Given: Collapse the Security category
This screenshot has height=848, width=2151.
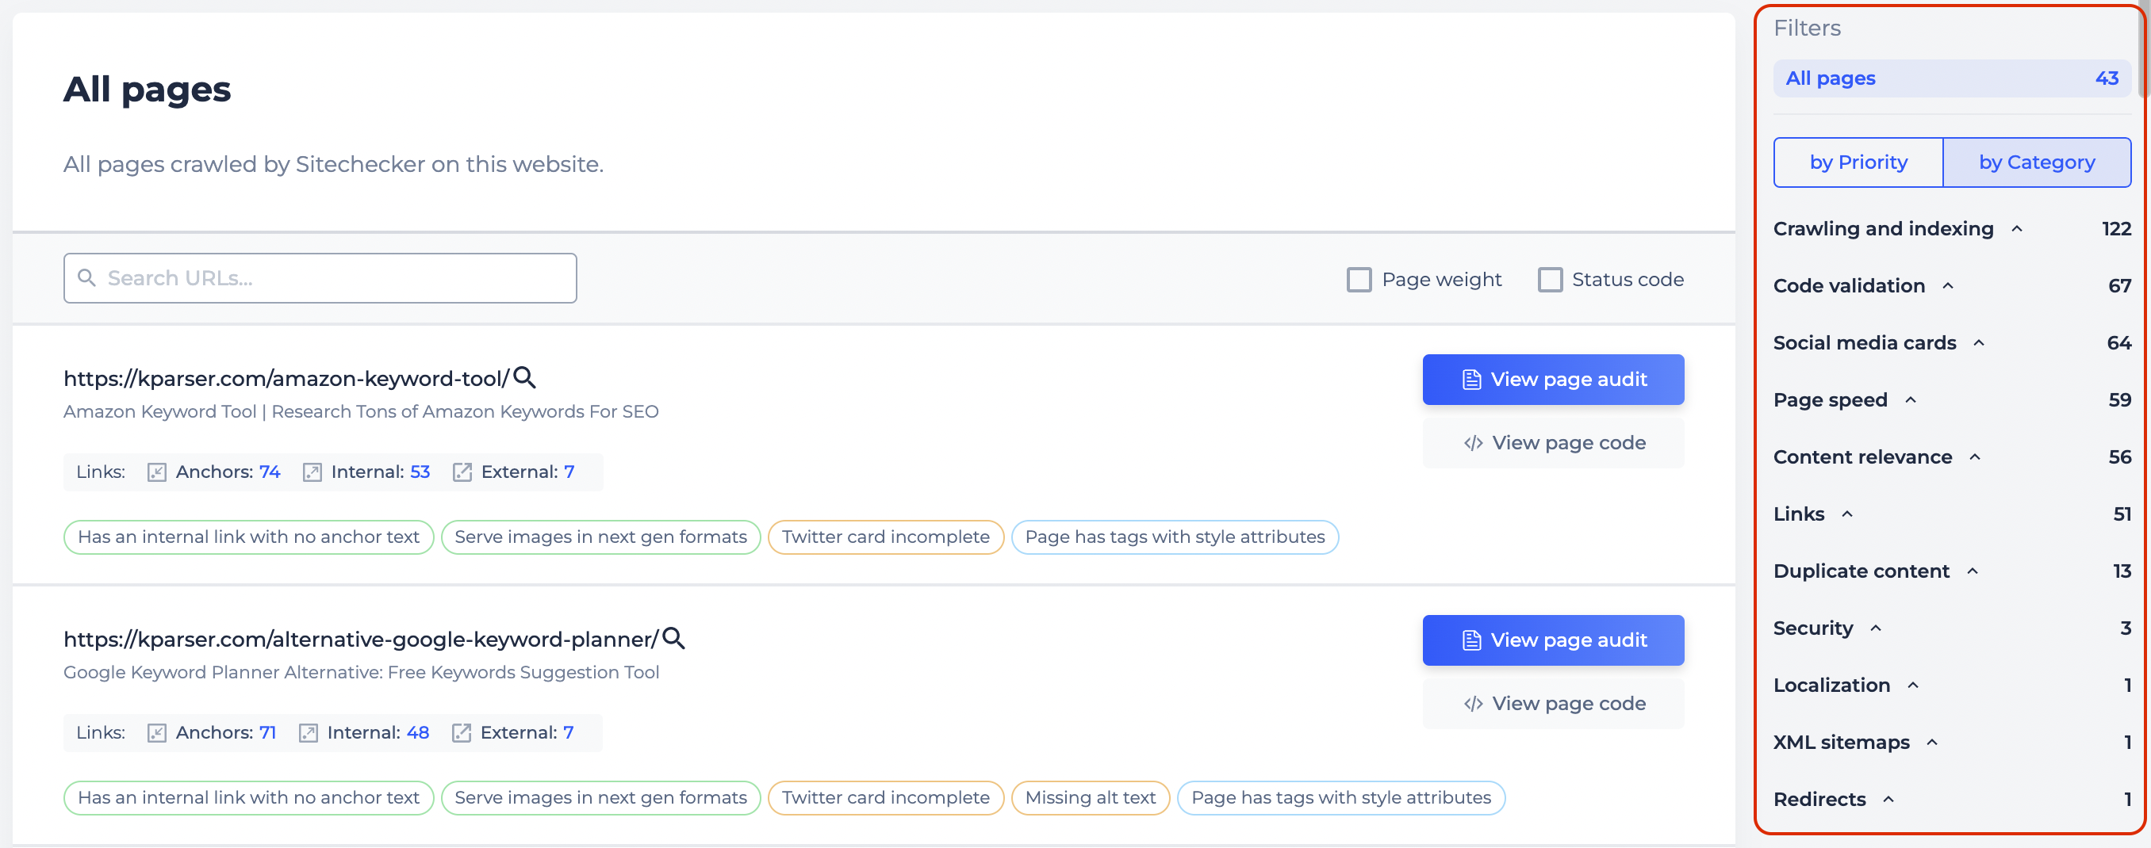Looking at the screenshot, I should point(1876,628).
